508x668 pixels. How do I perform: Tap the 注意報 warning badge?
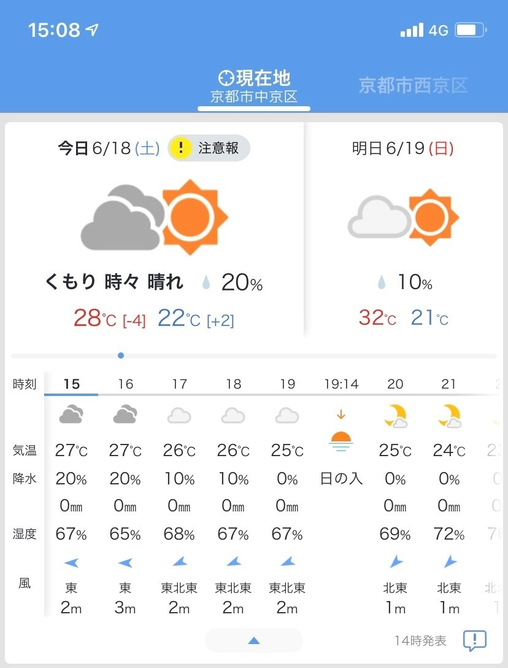209,148
